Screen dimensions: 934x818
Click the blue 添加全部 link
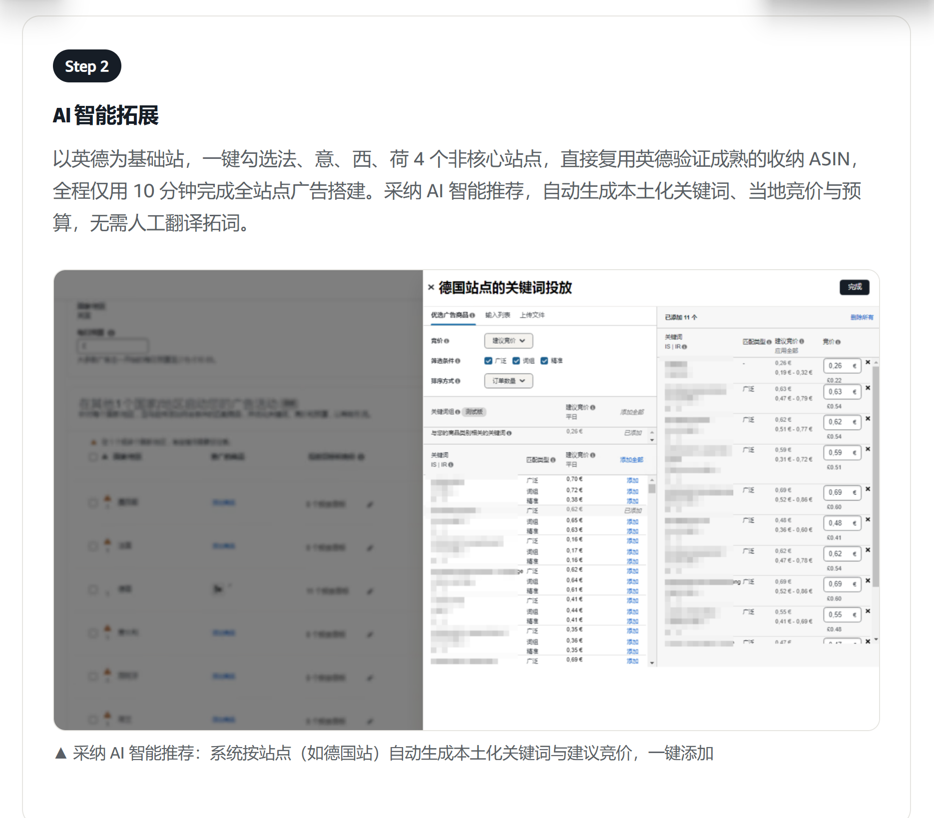(632, 459)
